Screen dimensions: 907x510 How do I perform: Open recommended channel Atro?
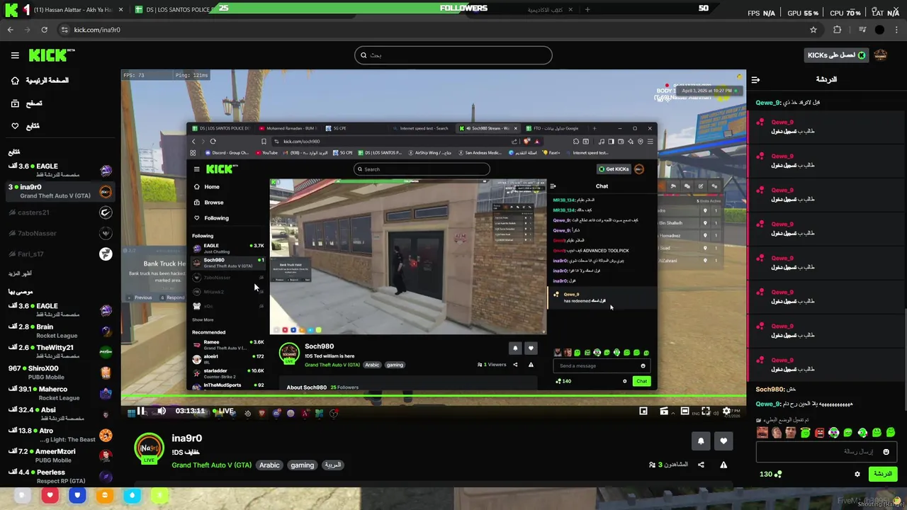coord(60,434)
